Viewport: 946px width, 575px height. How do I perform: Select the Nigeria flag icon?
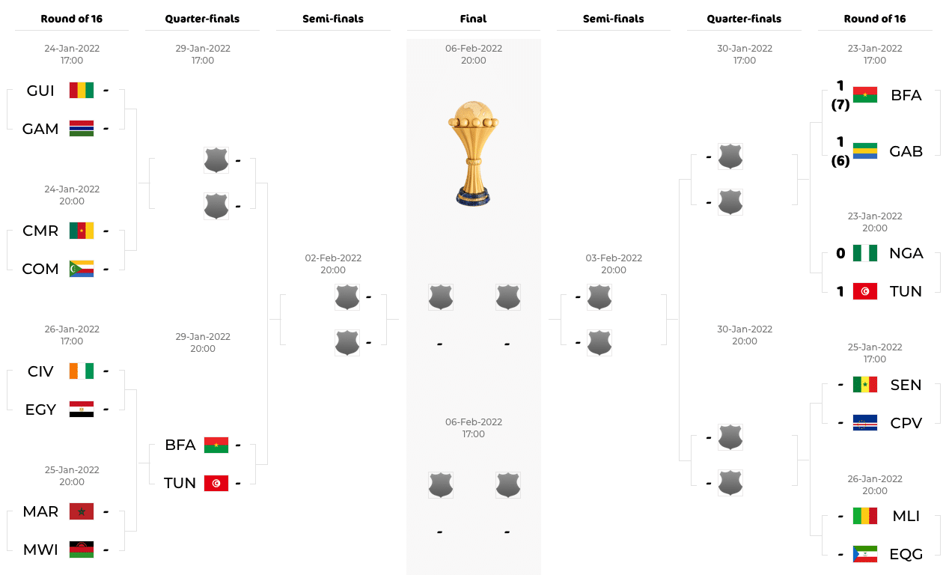tap(865, 253)
